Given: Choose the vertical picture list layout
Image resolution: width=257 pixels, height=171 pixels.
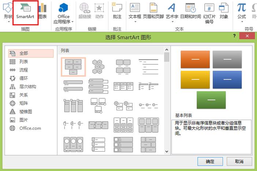Looking at the screenshot, I should [x=123, y=144].
